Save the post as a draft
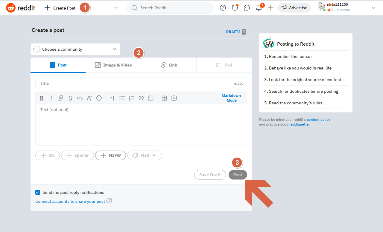Viewport: 383px width, 232px height. pyautogui.click(x=210, y=174)
